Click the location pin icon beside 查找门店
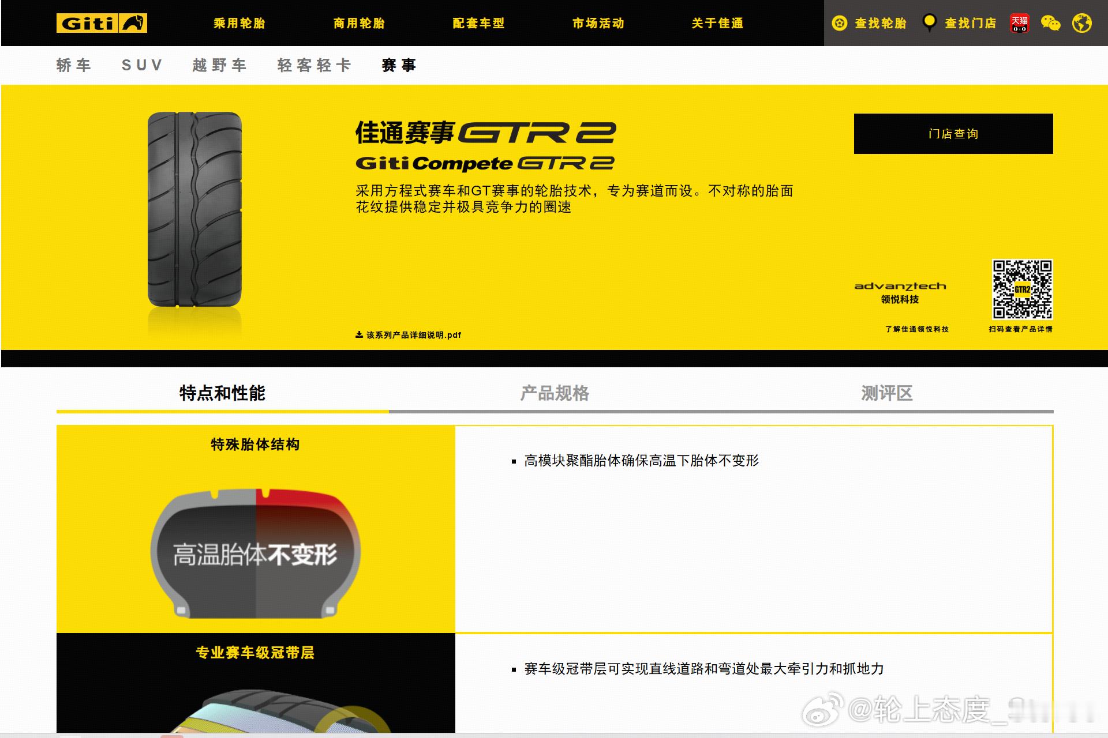Screen dimensions: 1108x738 point(929,22)
